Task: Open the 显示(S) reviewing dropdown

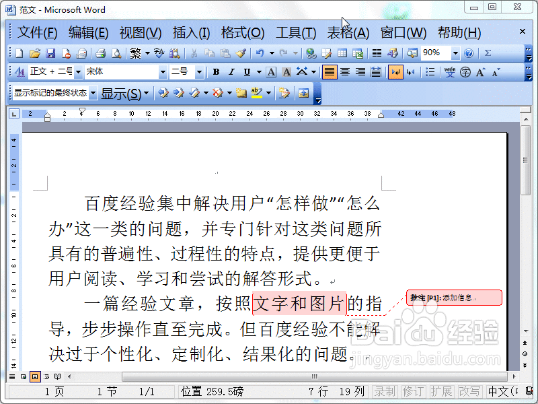Action: tap(123, 94)
